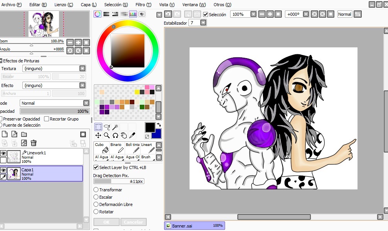Image resolution: width=388 pixels, height=231 pixels.
Task: Zoom in with toolbar plus button
Action: tap(270, 14)
